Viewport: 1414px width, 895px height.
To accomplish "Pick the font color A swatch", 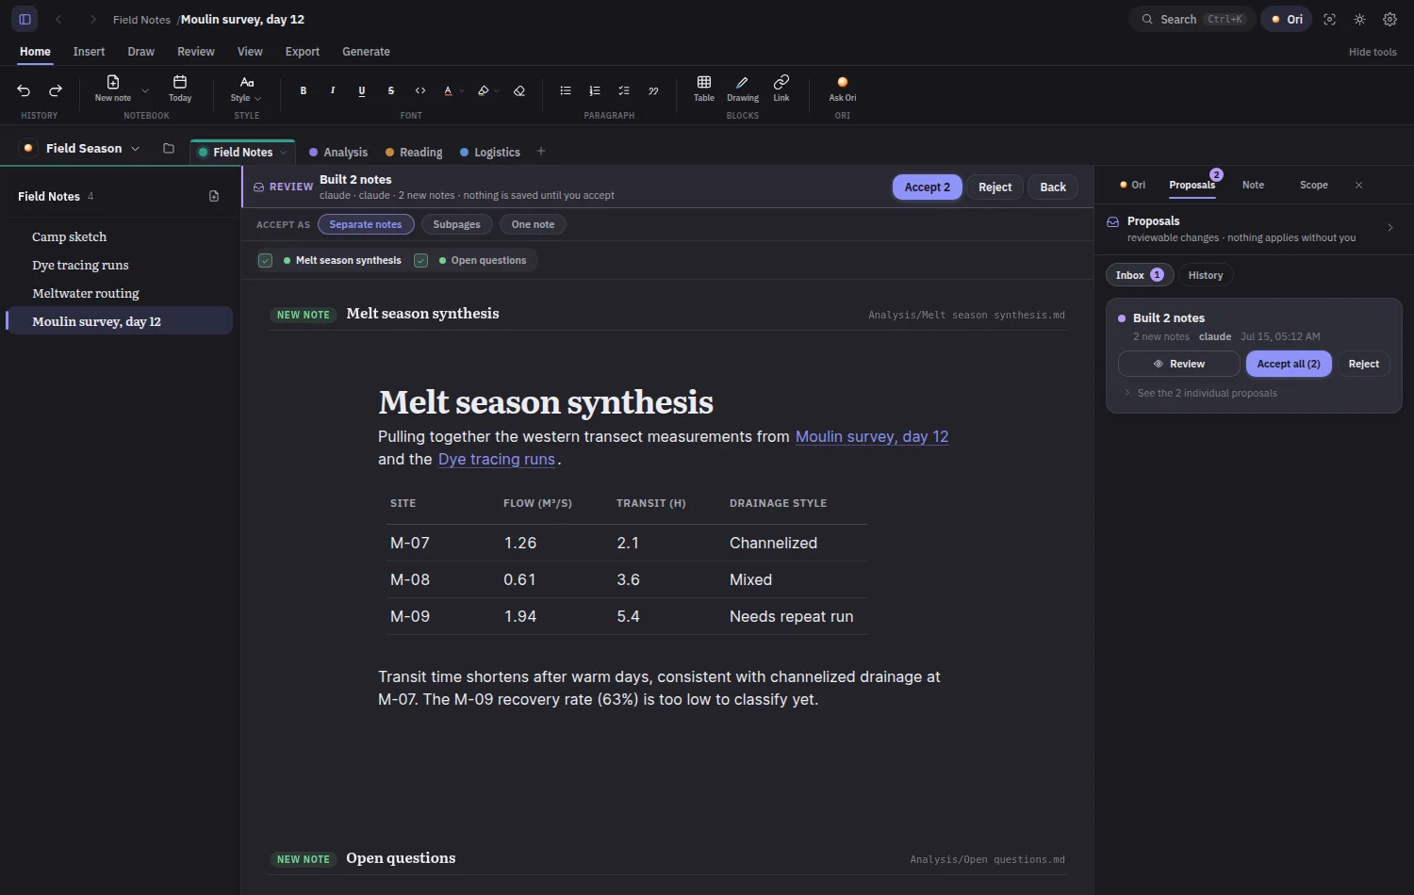I will pyautogui.click(x=449, y=90).
